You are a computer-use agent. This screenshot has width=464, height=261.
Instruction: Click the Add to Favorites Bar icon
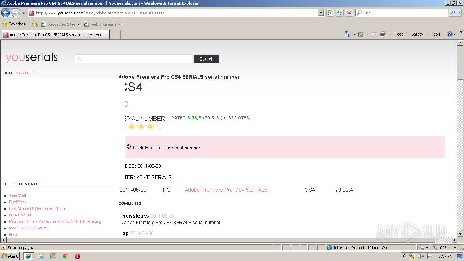point(35,24)
